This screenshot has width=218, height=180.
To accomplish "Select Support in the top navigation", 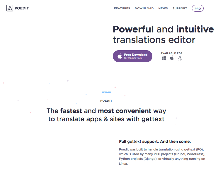I will point(180,8).
